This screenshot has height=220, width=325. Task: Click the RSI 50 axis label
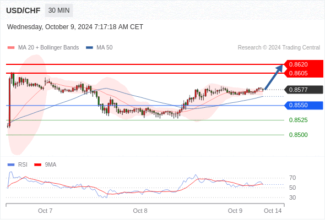(292, 188)
